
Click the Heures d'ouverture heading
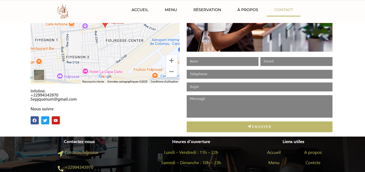191,142
